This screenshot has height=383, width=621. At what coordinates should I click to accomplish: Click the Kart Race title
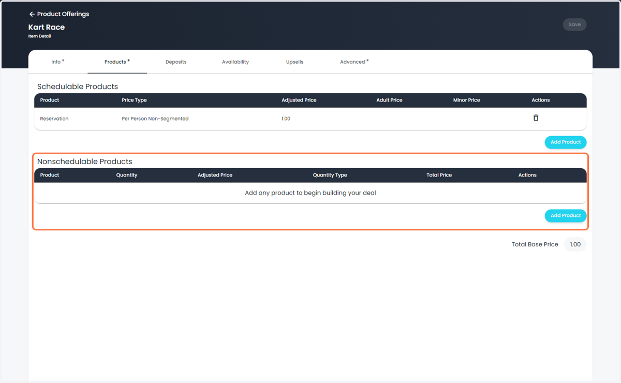47,27
